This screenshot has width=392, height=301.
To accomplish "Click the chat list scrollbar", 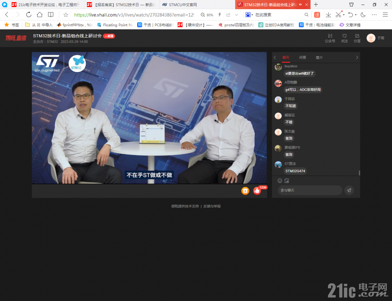I will pos(359,173).
